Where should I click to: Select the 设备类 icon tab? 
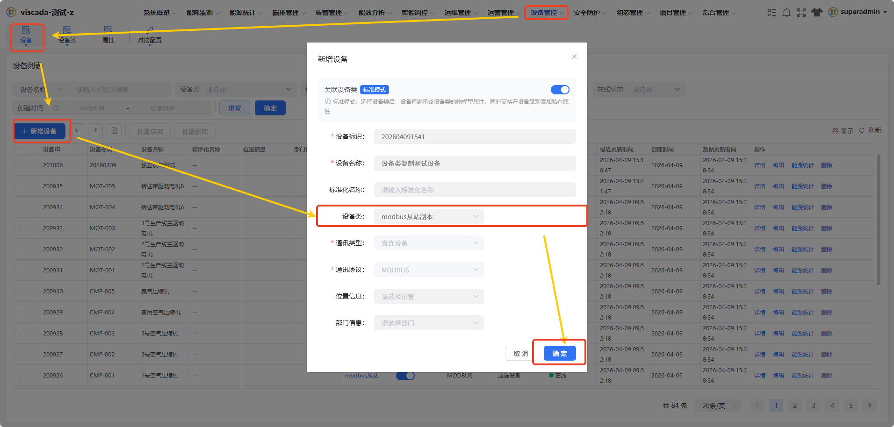point(67,36)
